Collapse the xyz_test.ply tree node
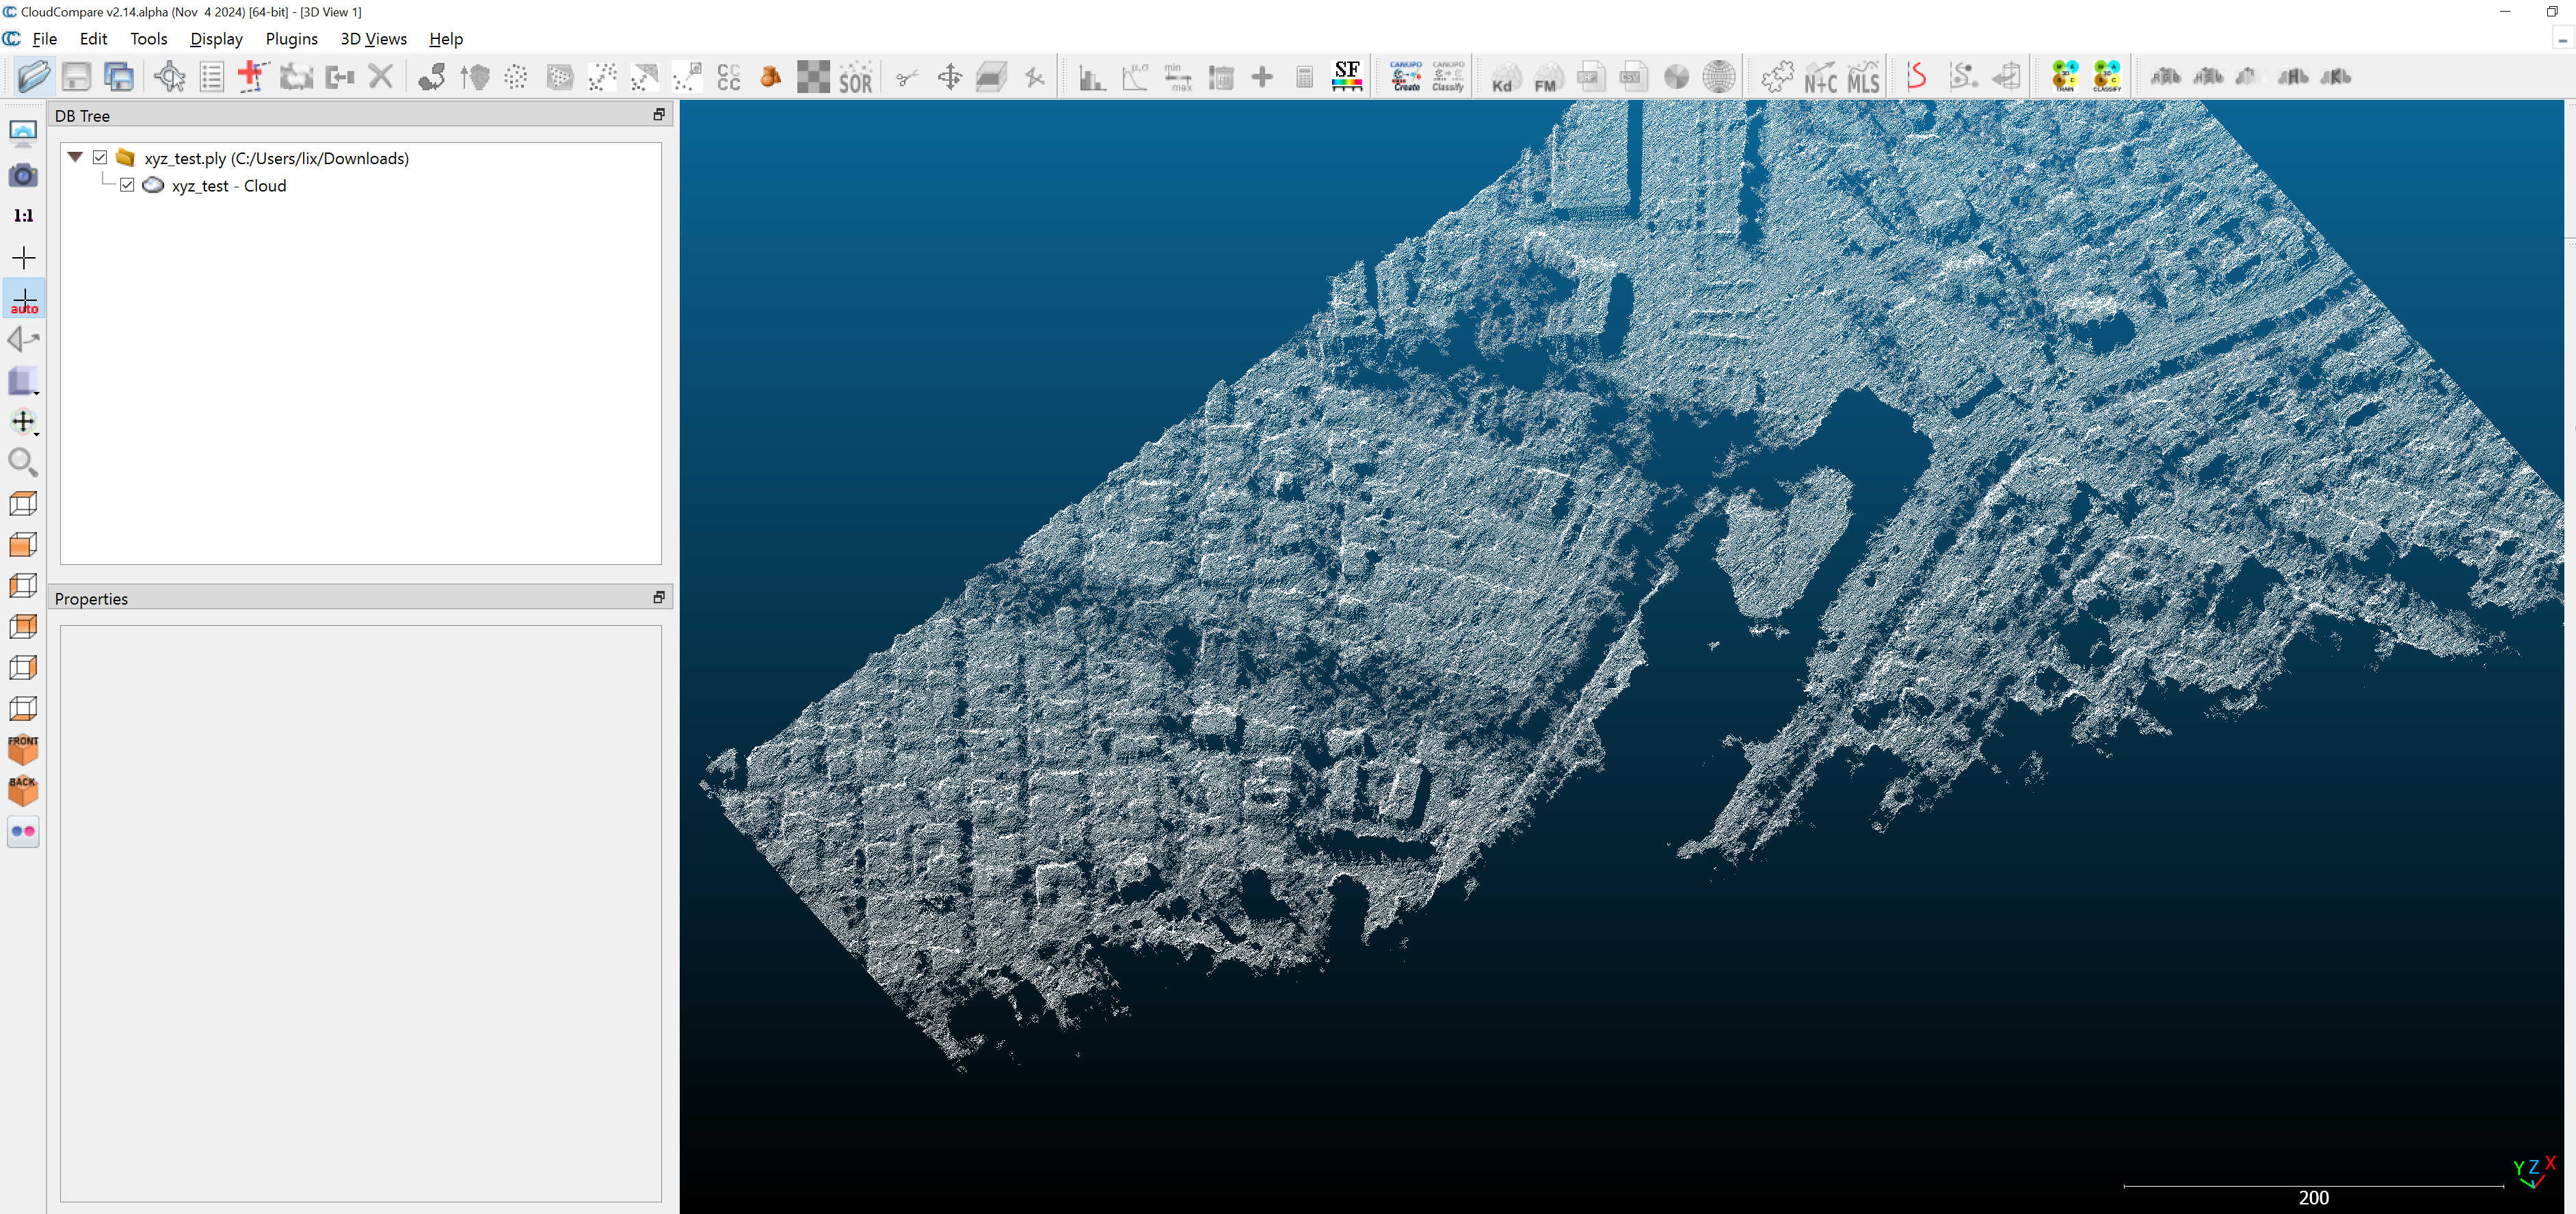 click(75, 158)
